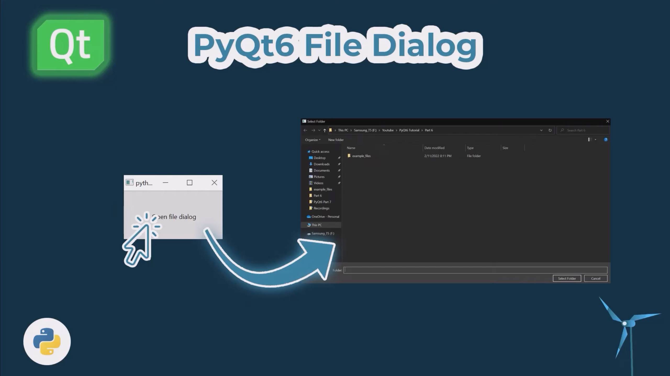Click the blue help question mark icon
Screen dimensions: 670x376
point(606,140)
